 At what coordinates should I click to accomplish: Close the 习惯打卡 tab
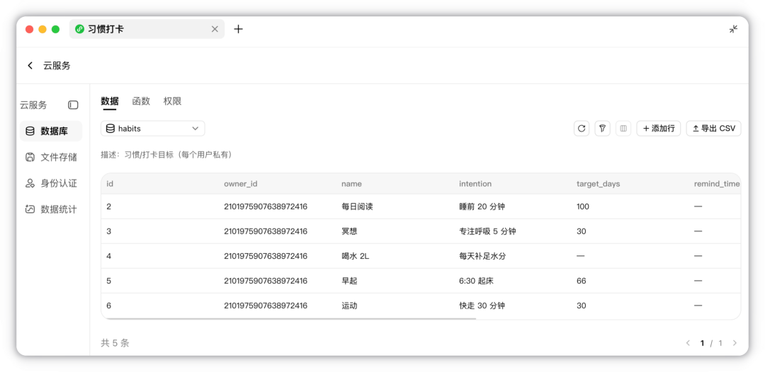(x=215, y=29)
